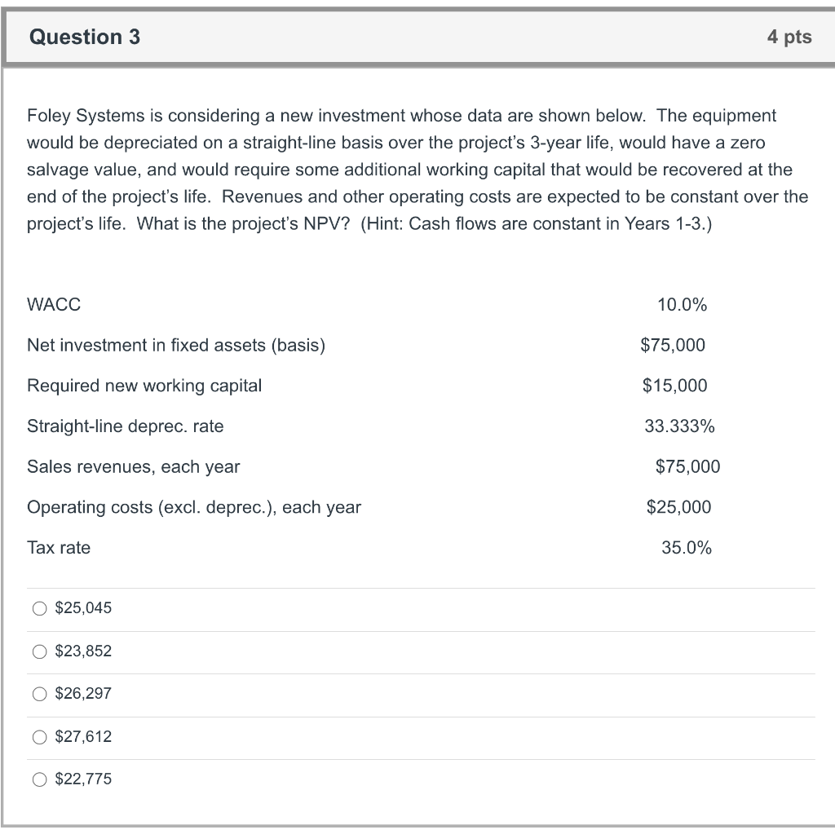Click the Sales revenues label
The height and width of the screenshot is (830, 835).
point(133,466)
